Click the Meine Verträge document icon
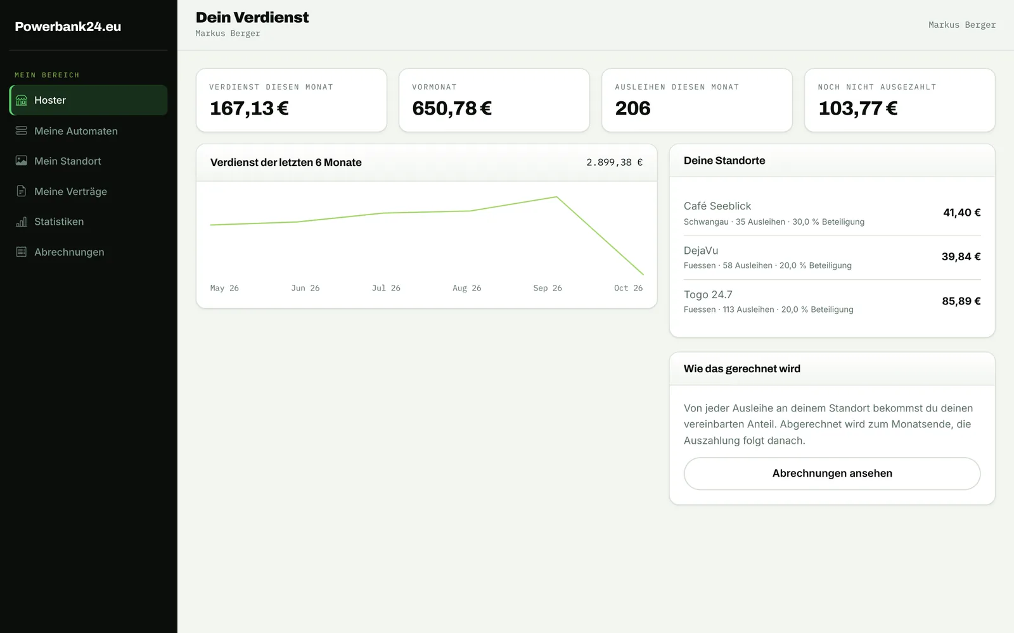The width and height of the screenshot is (1014, 633). [x=22, y=191]
